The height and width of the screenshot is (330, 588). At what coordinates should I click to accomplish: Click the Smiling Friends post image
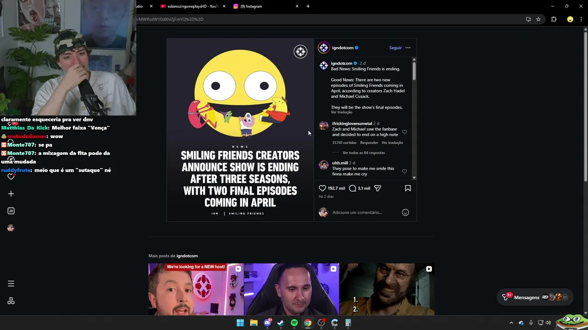coord(240,130)
